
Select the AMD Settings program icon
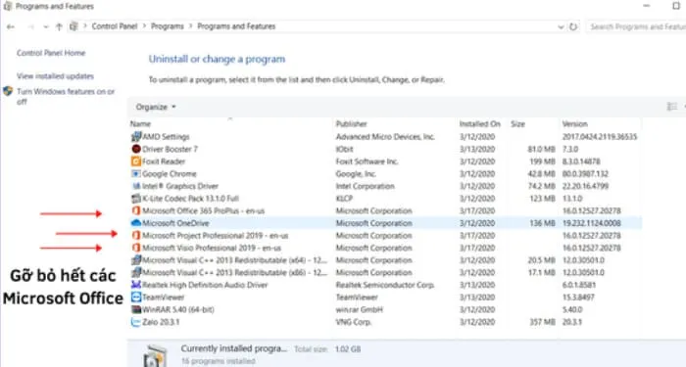point(136,137)
